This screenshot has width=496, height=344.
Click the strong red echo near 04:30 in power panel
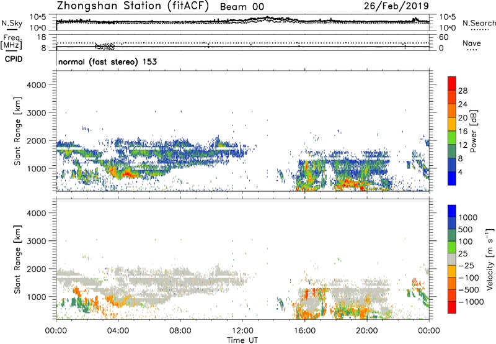[127, 173]
